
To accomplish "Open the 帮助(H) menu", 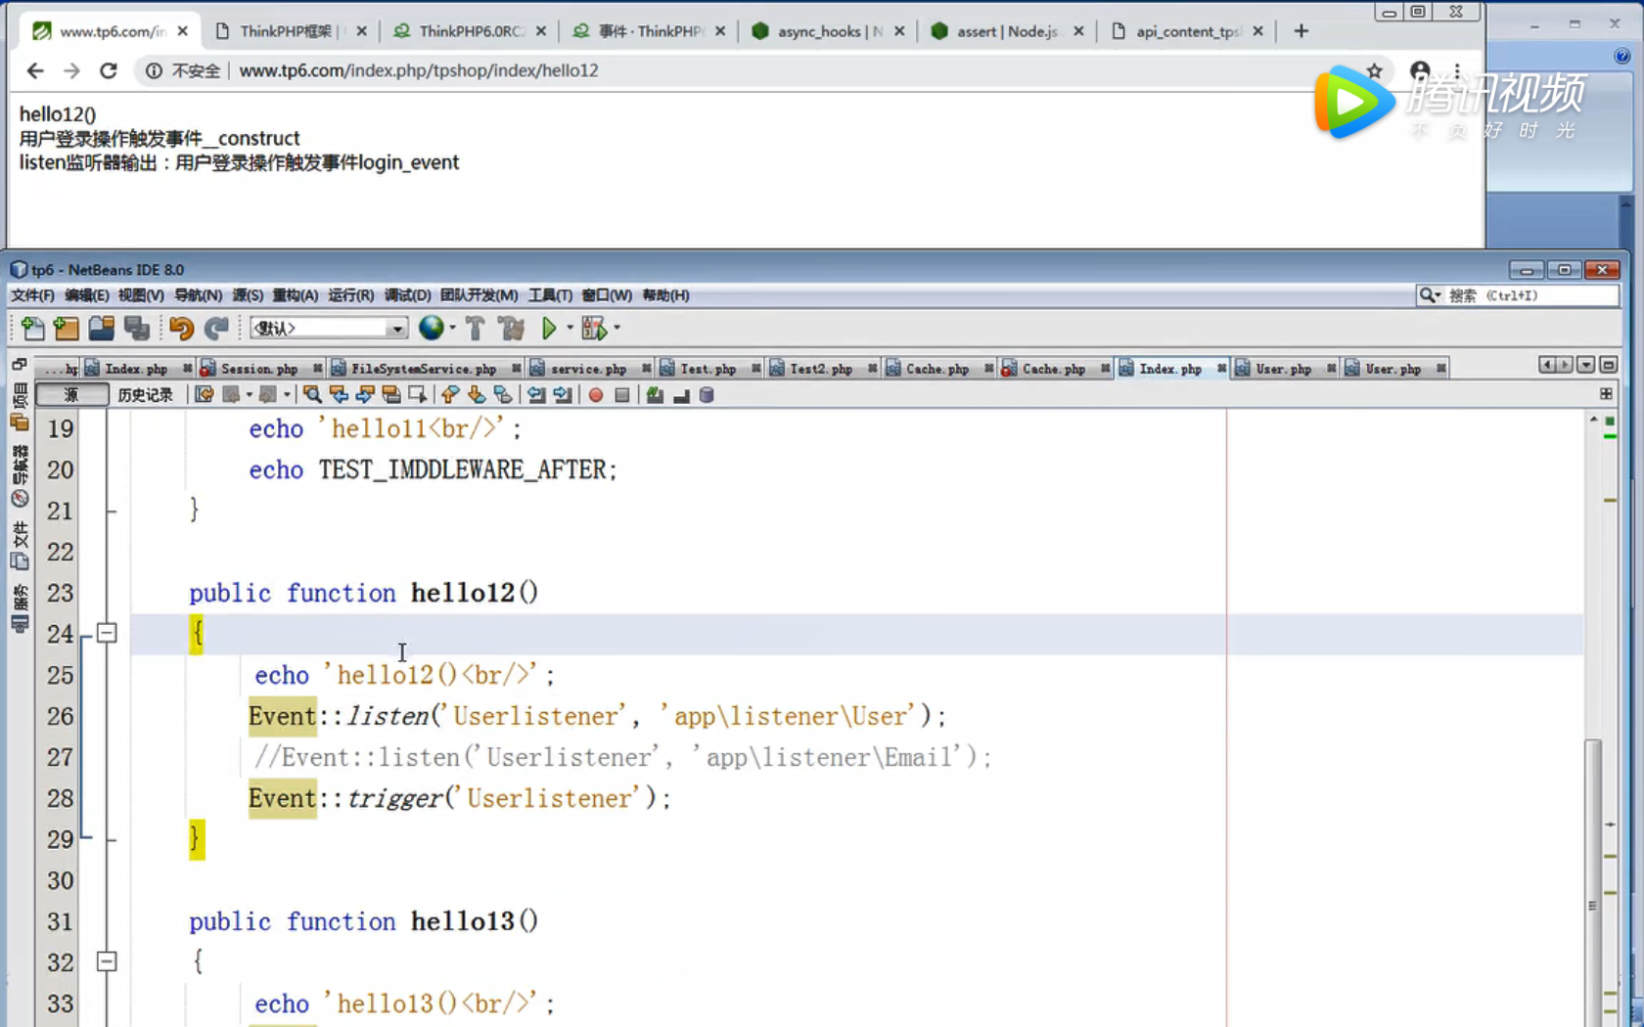I will (x=665, y=295).
